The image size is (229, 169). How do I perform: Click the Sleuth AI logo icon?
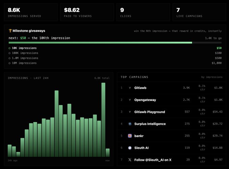130,148
